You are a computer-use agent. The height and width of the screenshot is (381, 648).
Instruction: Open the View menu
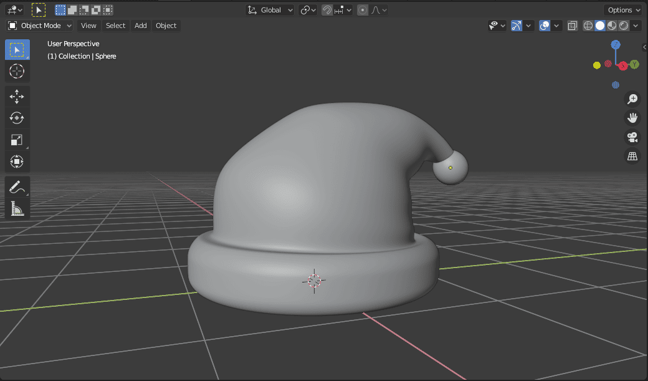pos(88,26)
